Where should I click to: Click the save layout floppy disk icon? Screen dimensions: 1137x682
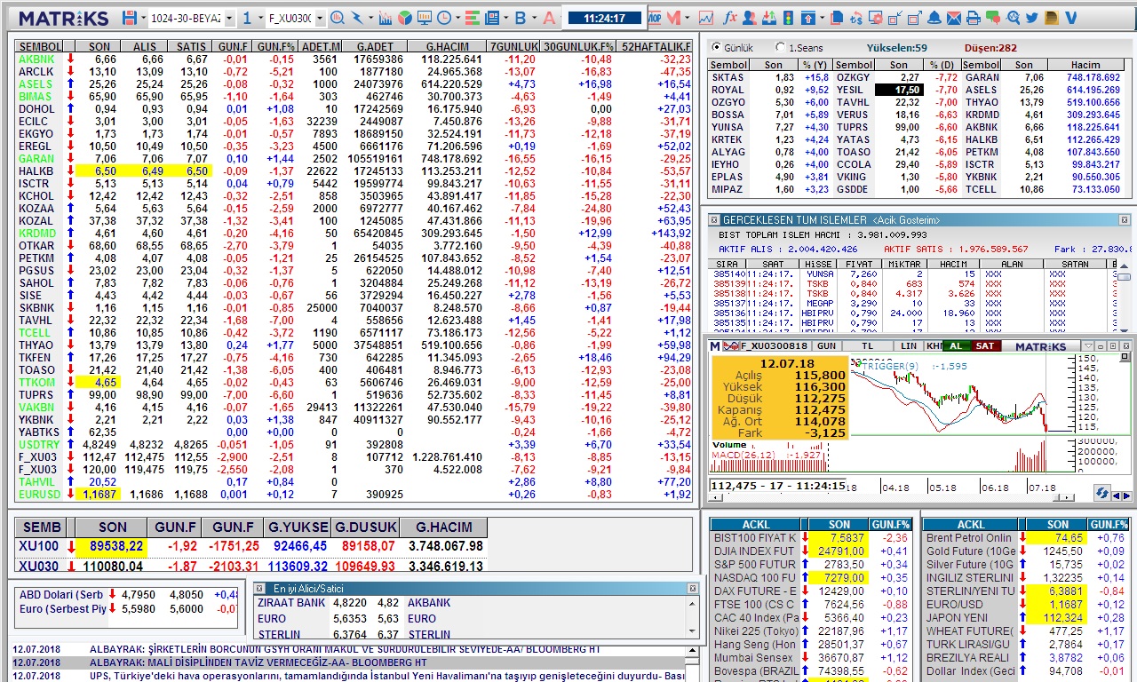[x=130, y=18]
